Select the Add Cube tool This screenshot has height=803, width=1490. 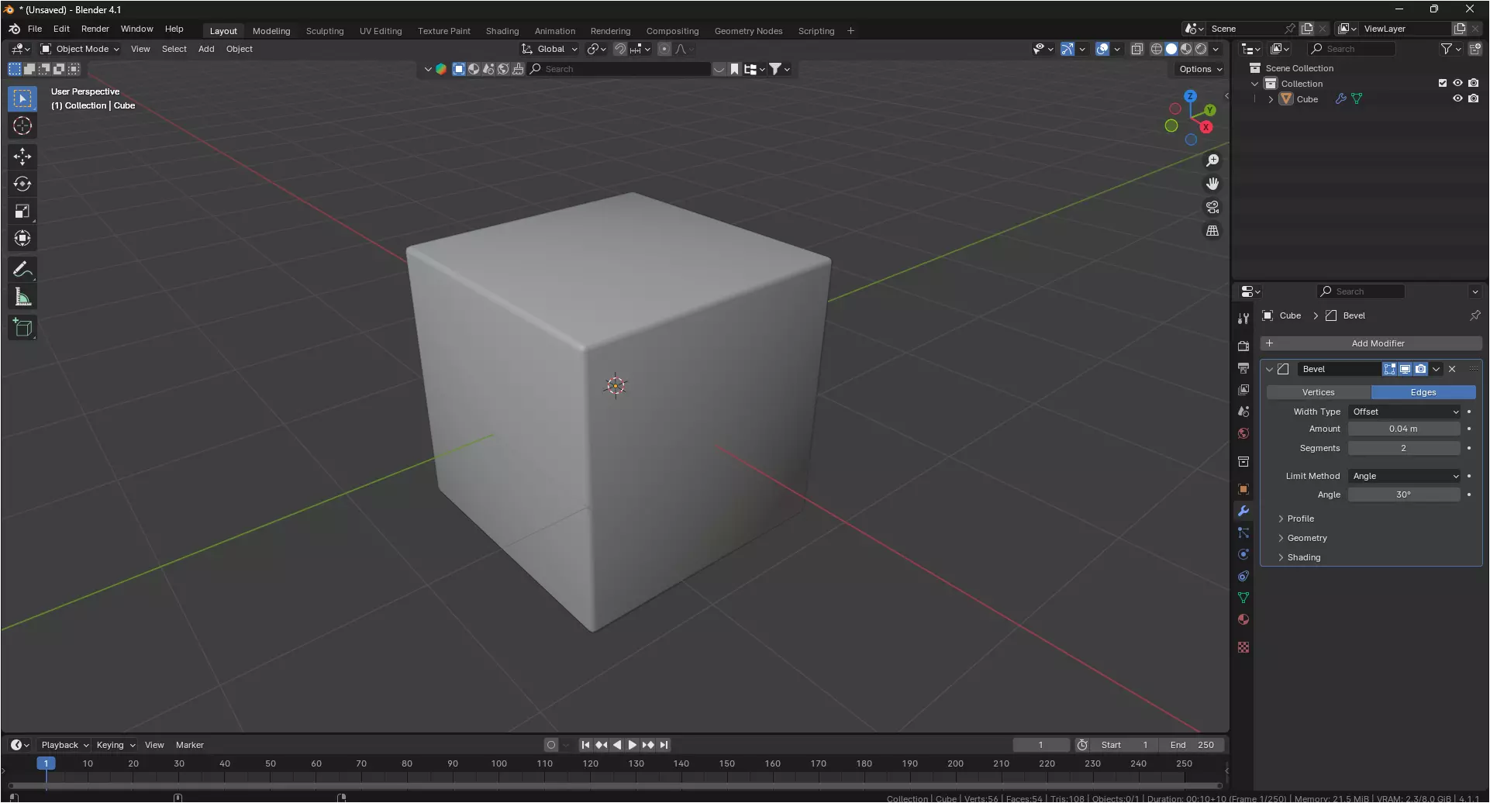coord(22,328)
